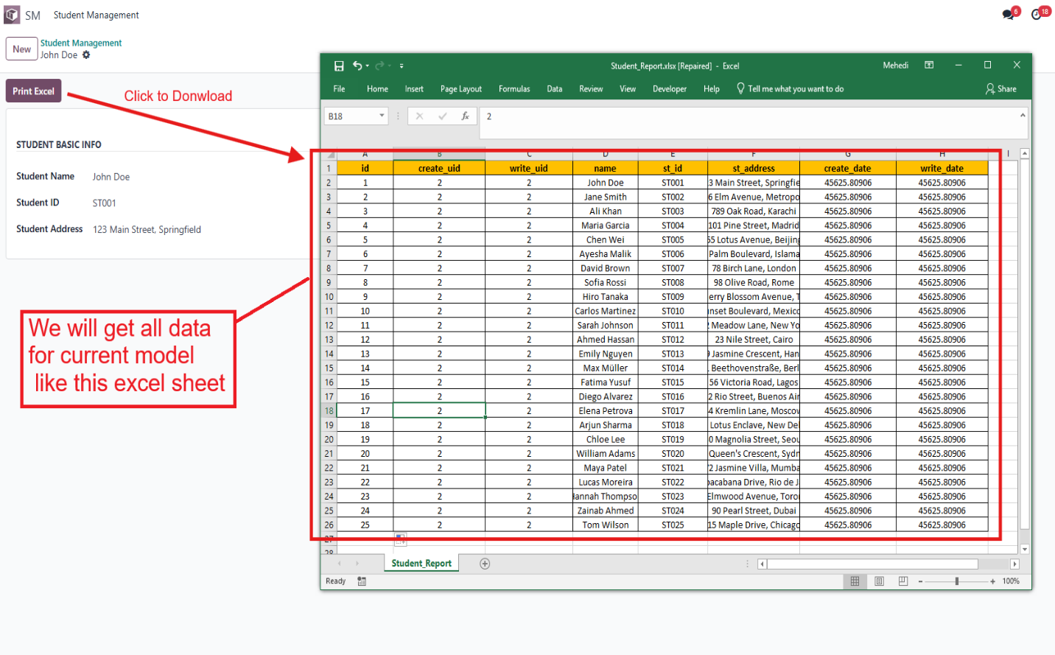The height and width of the screenshot is (655, 1055).
Task: Click the row 18 header
Action: tap(329, 411)
